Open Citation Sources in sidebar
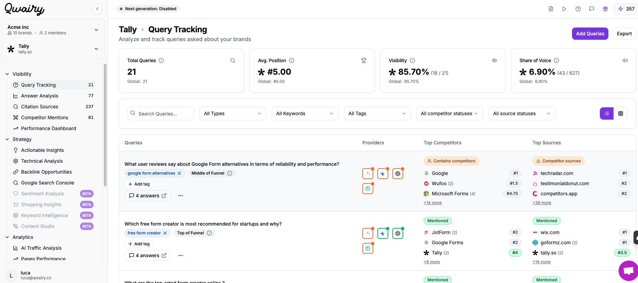The image size is (638, 283). [x=53, y=107]
